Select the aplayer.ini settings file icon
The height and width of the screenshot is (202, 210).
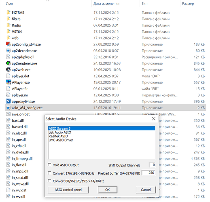8,95
